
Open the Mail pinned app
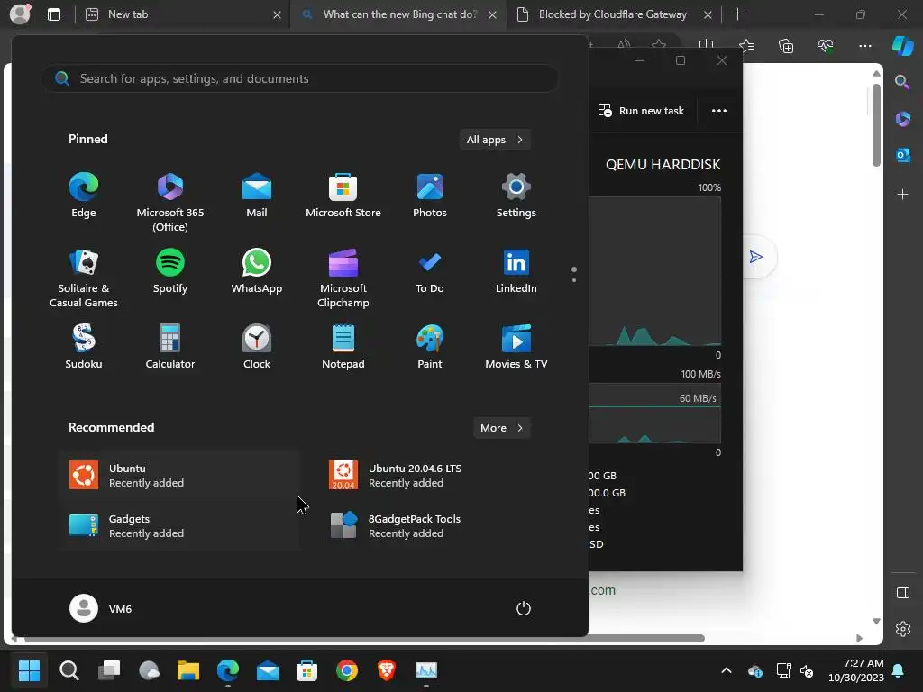(257, 196)
